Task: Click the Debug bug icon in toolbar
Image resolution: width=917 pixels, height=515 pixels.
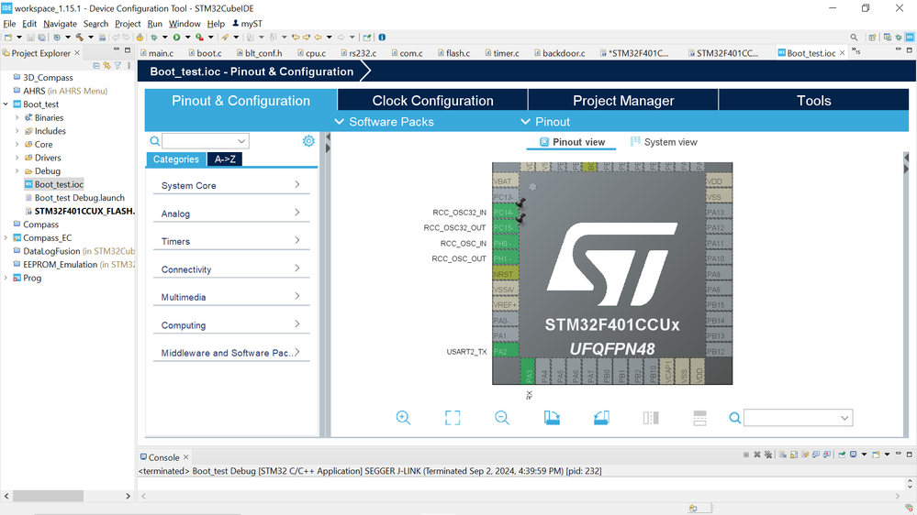Action: 154,37
